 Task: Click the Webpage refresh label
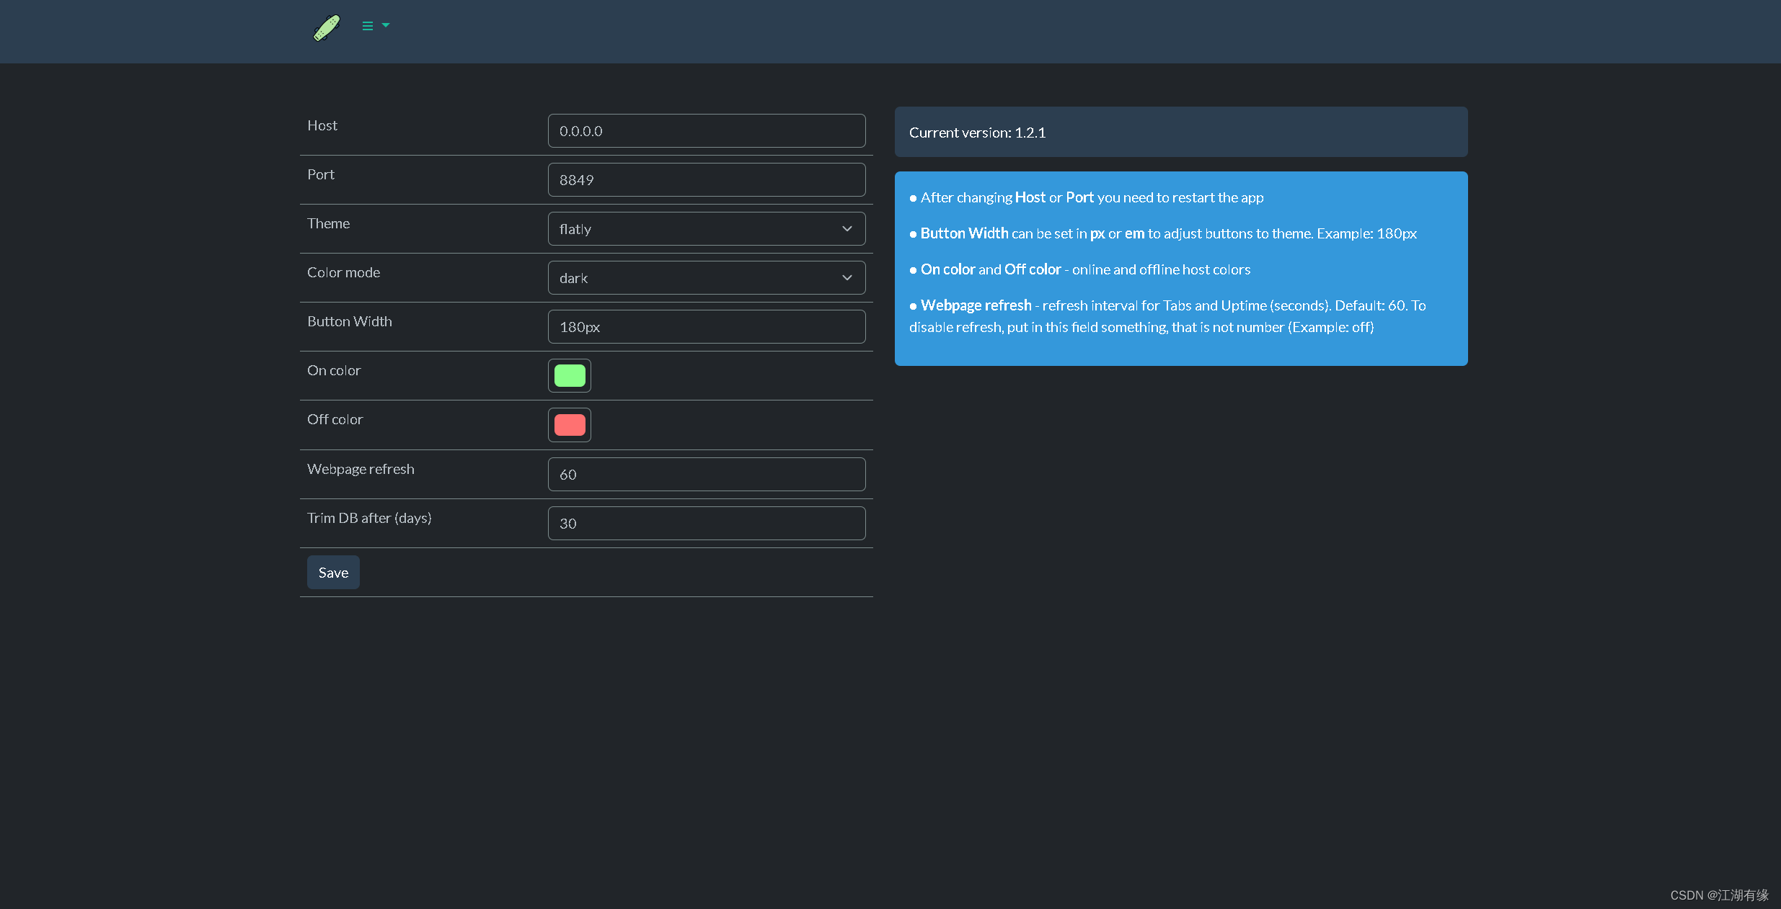(x=361, y=470)
